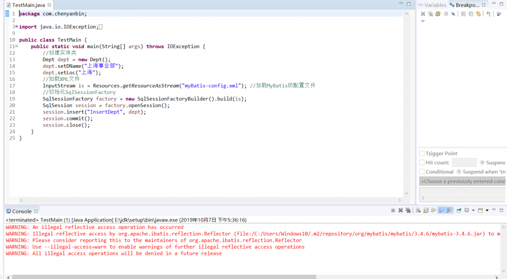Maximize the Console view

[x=501, y=210]
